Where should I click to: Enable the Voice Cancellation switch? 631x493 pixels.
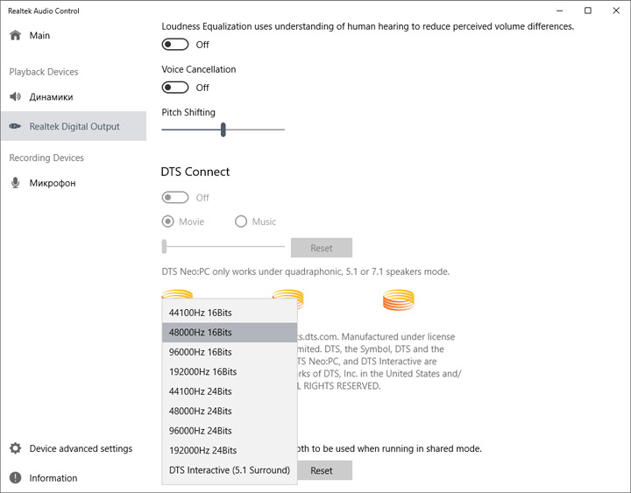click(175, 88)
